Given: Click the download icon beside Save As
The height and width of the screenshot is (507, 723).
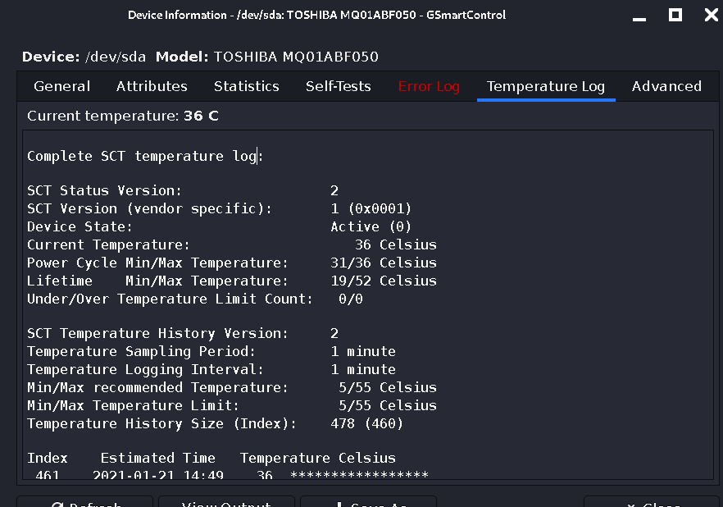Looking at the screenshot, I should pyautogui.click(x=339, y=505).
